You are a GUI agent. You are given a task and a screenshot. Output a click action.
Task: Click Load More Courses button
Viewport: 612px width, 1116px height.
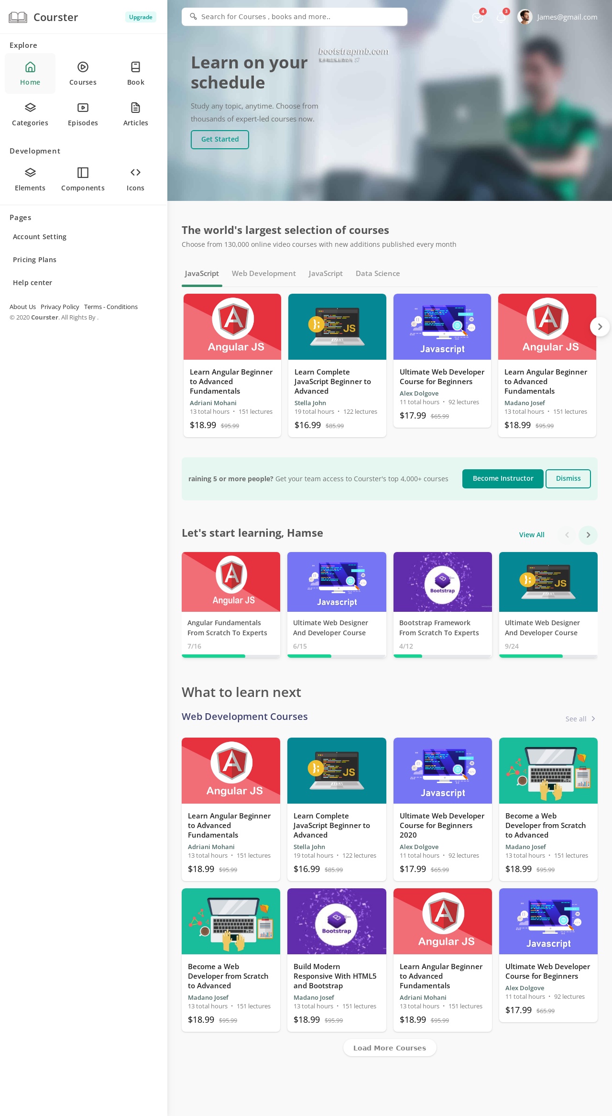[390, 1048]
